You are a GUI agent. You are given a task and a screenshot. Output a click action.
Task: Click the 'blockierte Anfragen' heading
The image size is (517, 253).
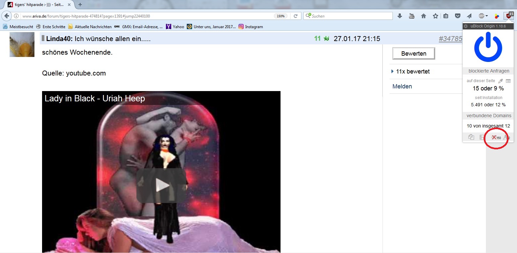(x=489, y=71)
